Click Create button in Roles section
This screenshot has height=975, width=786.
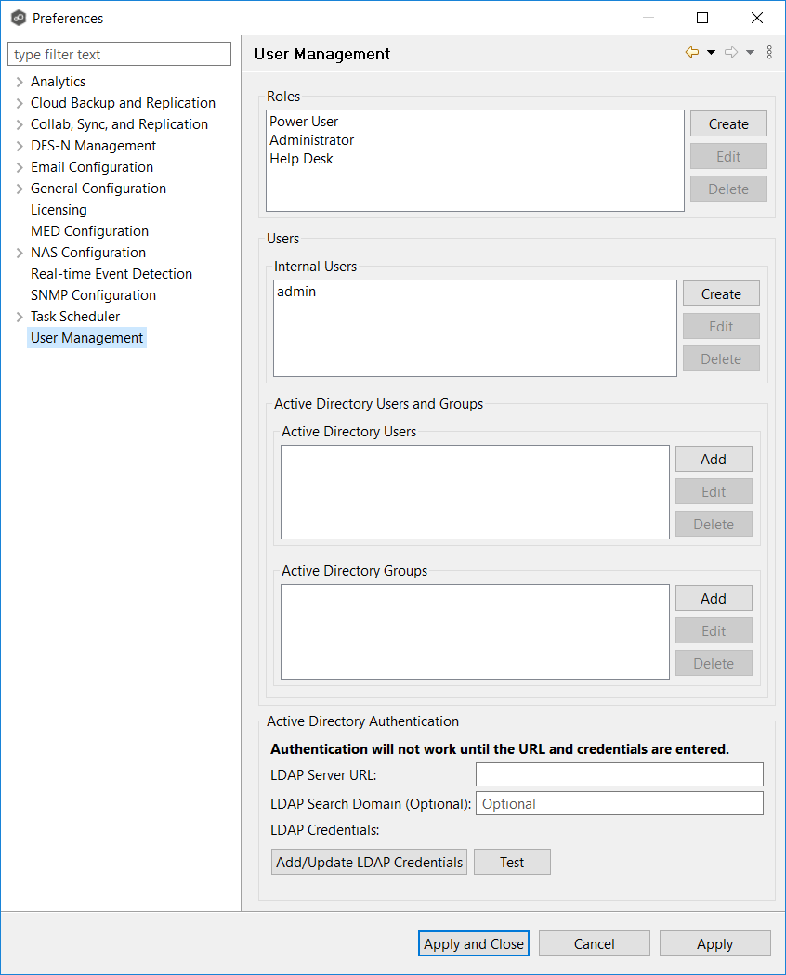(x=728, y=123)
